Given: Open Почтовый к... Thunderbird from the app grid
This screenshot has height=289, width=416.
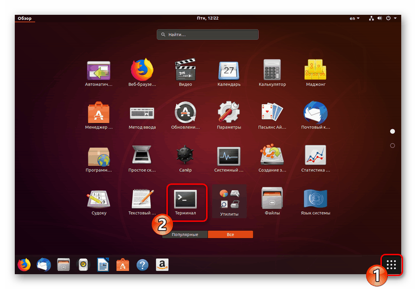Looking at the screenshot, I should coord(315,116).
